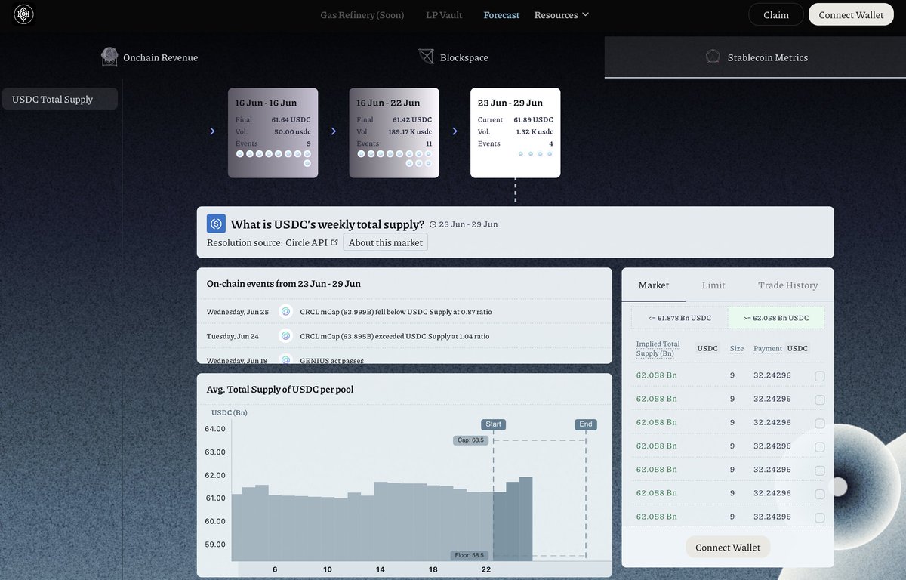906x580 pixels.
Task: Select the <= 61.878 Bn USDC option
Action: [679, 318]
